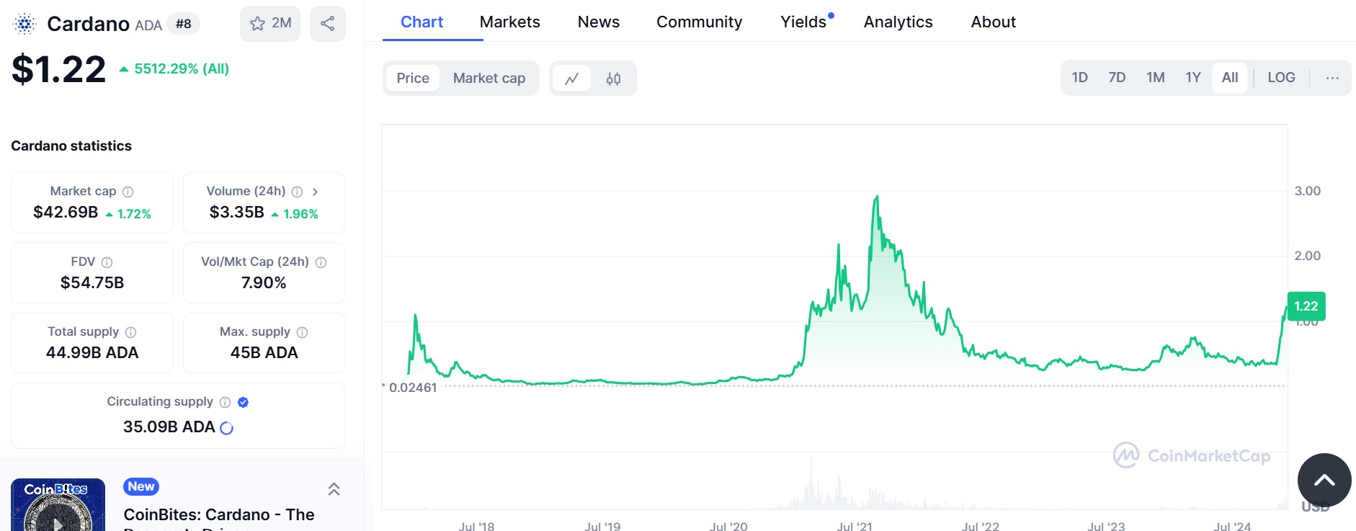Click the Volume (24h) info icon
This screenshot has width=1356, height=531.
297,192
